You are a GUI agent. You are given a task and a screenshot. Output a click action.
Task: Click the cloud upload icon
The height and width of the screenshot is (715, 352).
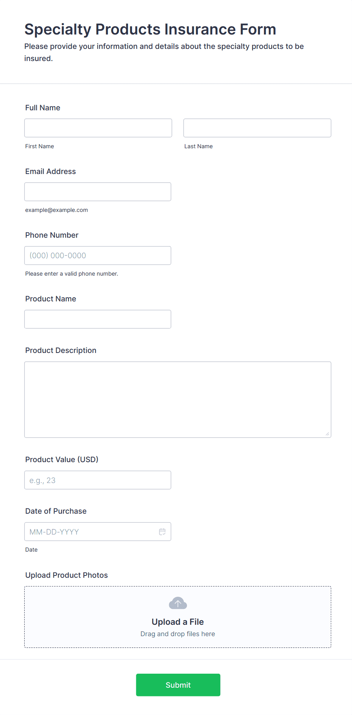178,603
